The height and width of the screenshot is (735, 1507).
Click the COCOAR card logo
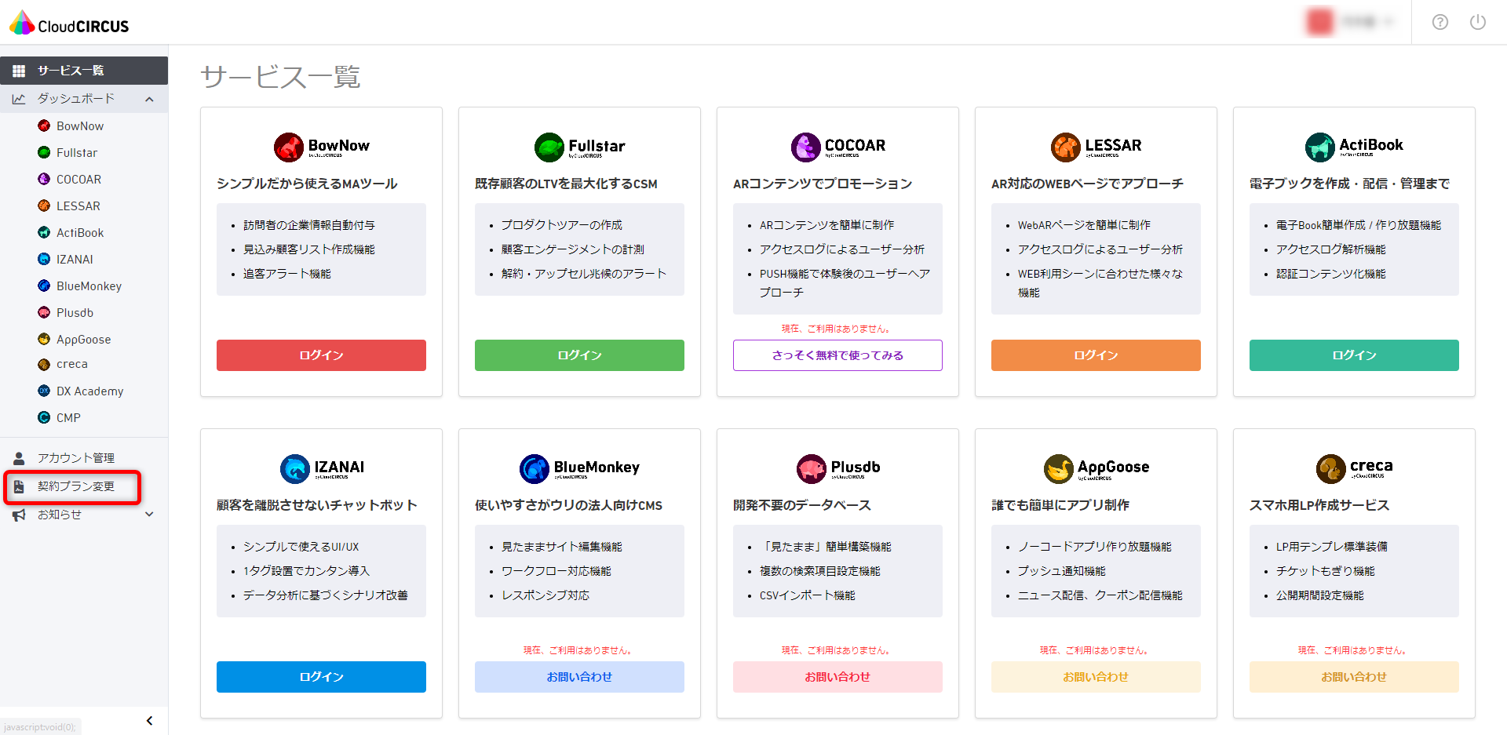[x=837, y=147]
